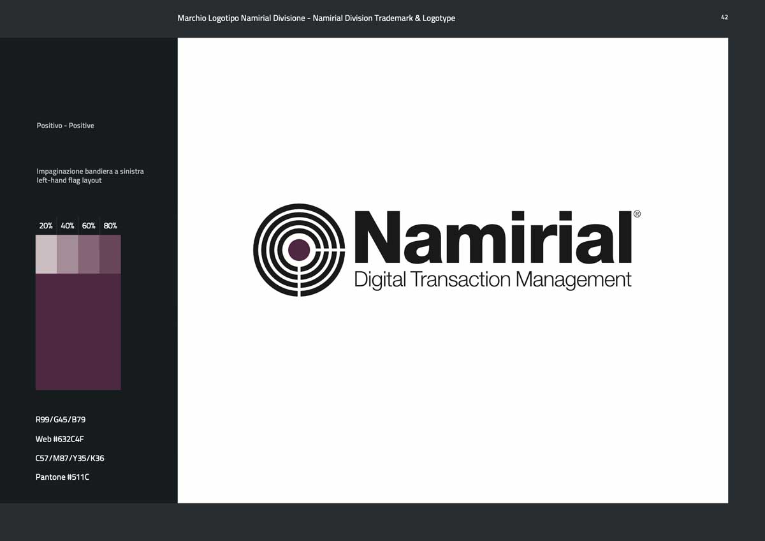
Task: Click the page title 'Marchio Logotipo Namirial Divisione'
Action: point(242,19)
